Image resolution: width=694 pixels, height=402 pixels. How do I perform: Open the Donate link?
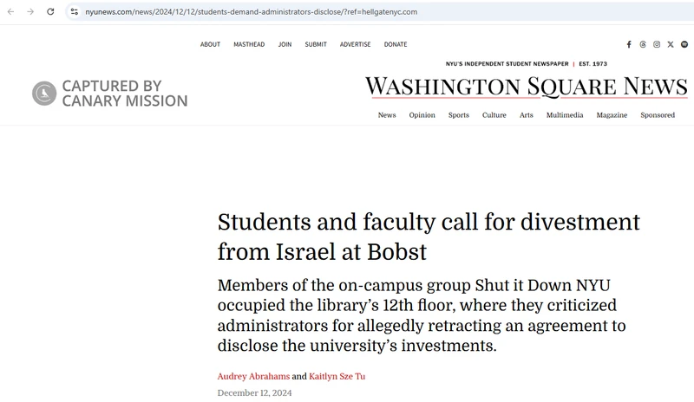[396, 44]
